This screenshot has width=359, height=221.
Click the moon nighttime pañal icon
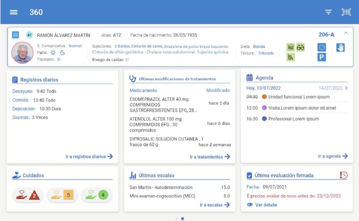[62, 53]
